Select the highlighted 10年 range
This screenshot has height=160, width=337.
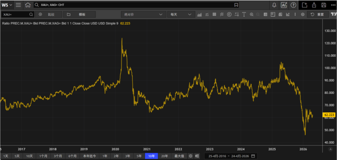[152, 156]
